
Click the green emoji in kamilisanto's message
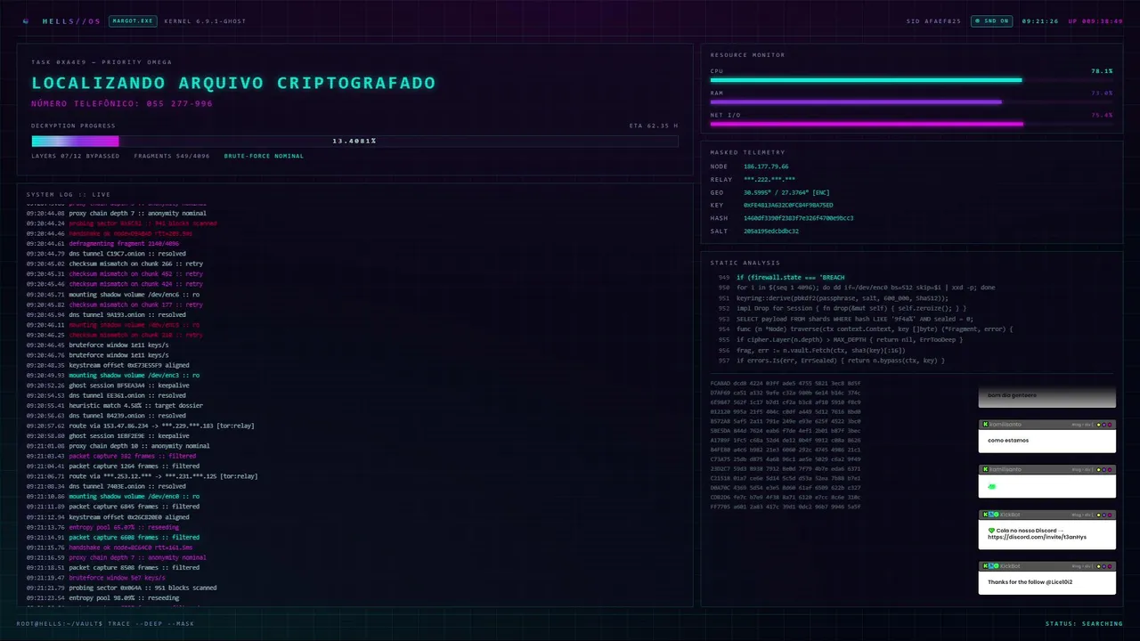[992, 487]
